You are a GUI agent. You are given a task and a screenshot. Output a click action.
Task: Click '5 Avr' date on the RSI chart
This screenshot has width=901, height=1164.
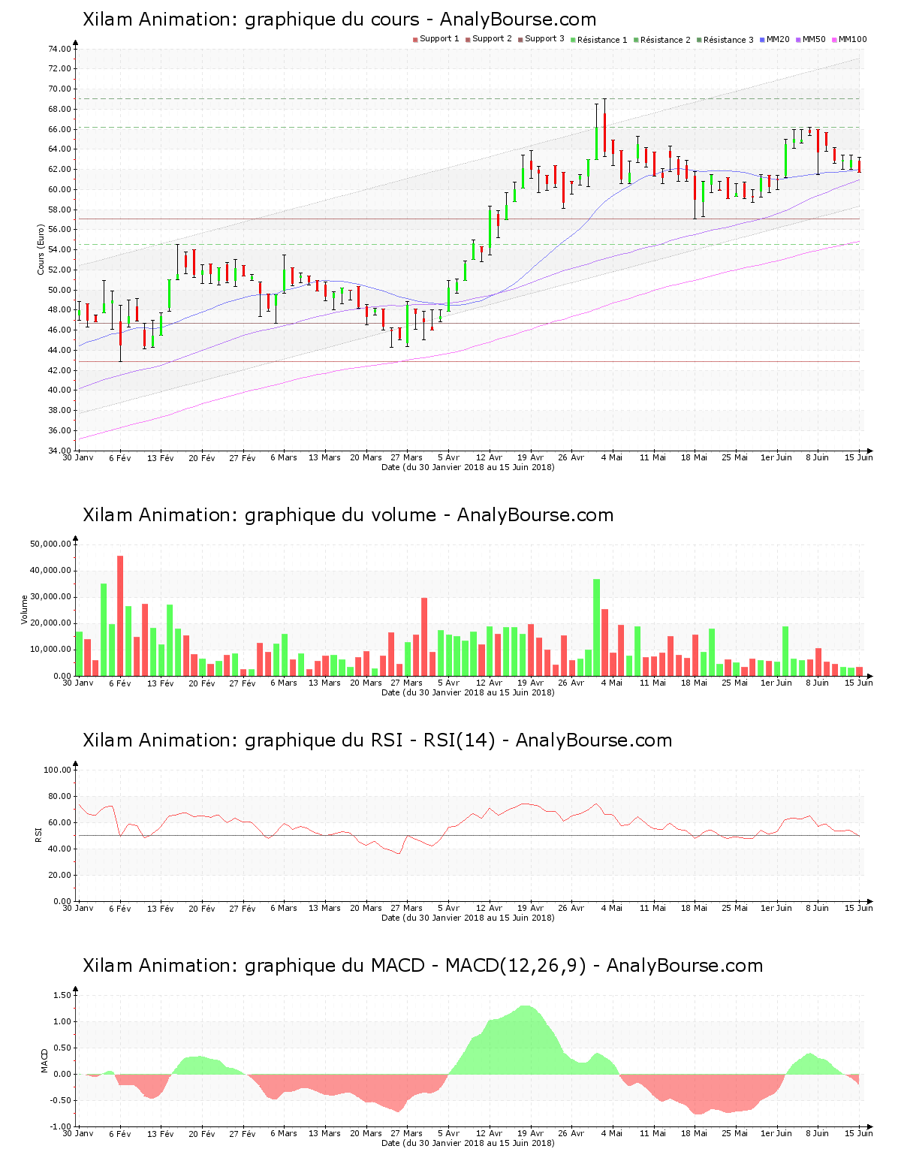tap(448, 908)
